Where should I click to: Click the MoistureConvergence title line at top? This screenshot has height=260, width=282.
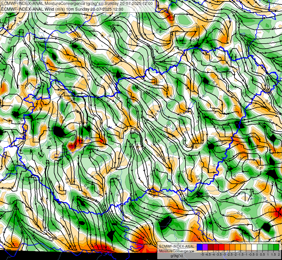[x=77, y=3]
